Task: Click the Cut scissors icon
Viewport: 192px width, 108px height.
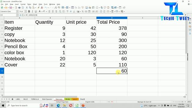Action: [27, 7]
